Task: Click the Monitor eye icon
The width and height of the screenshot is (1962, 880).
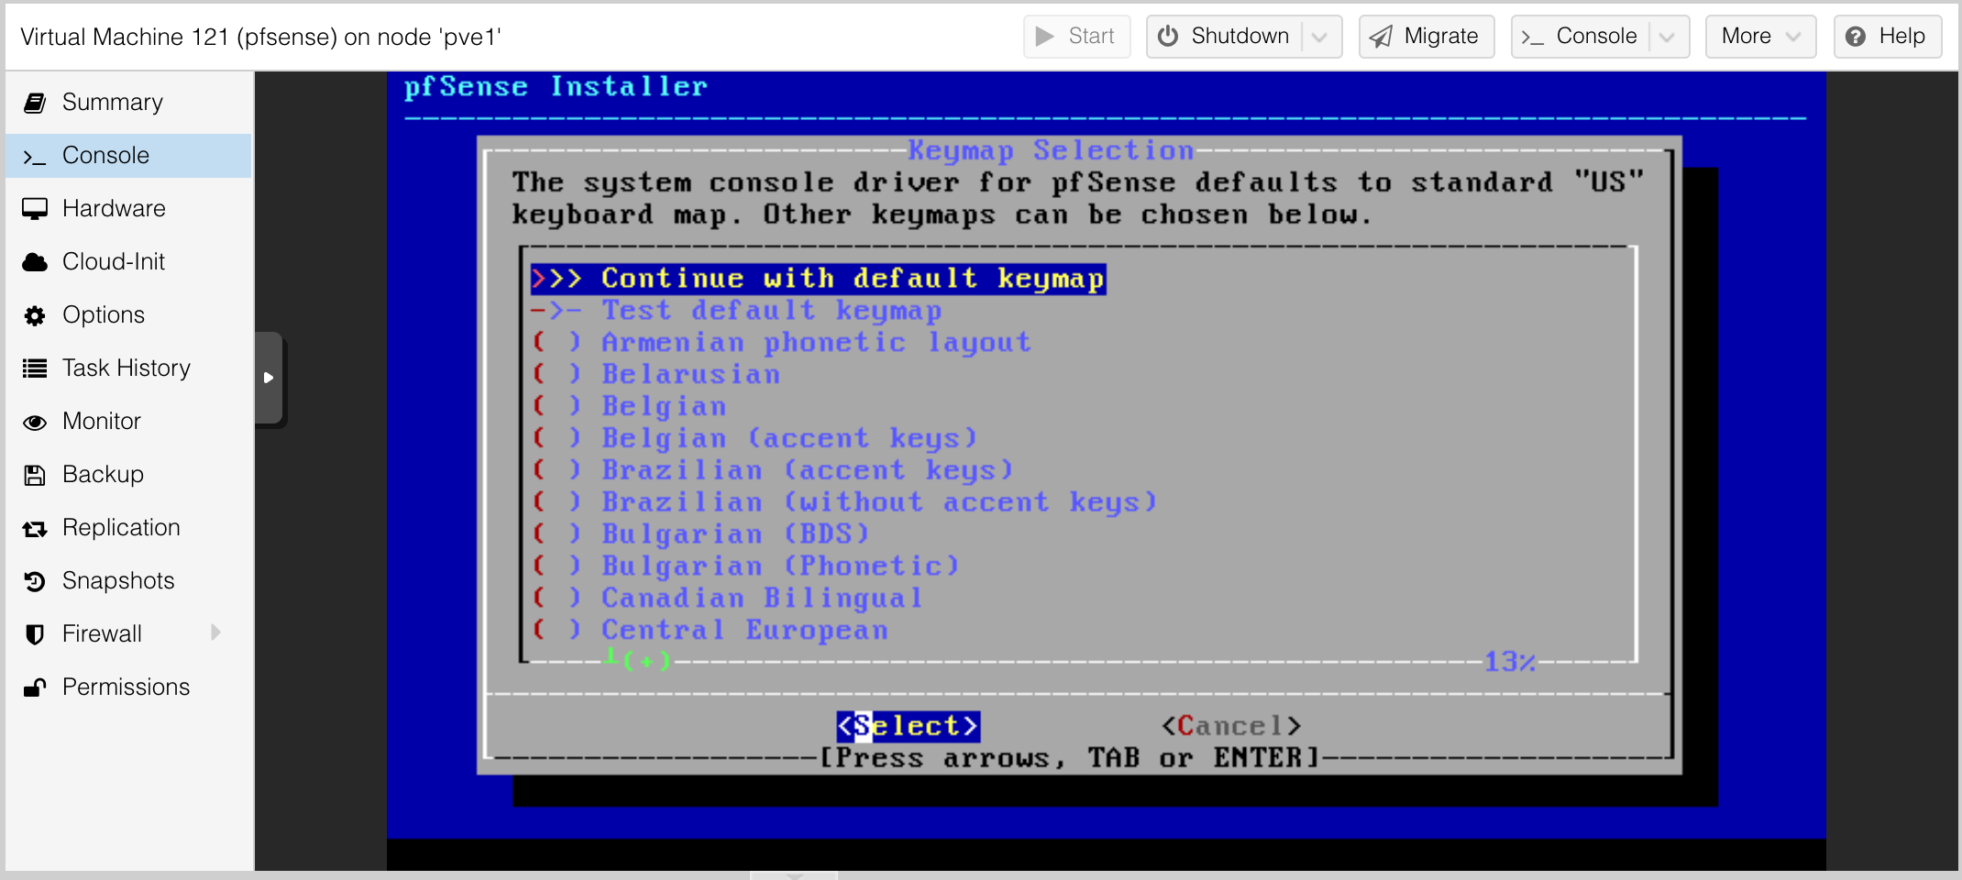Action: (35, 422)
